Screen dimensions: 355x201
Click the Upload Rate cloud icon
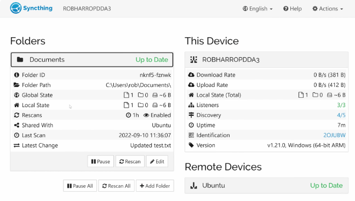click(x=191, y=85)
